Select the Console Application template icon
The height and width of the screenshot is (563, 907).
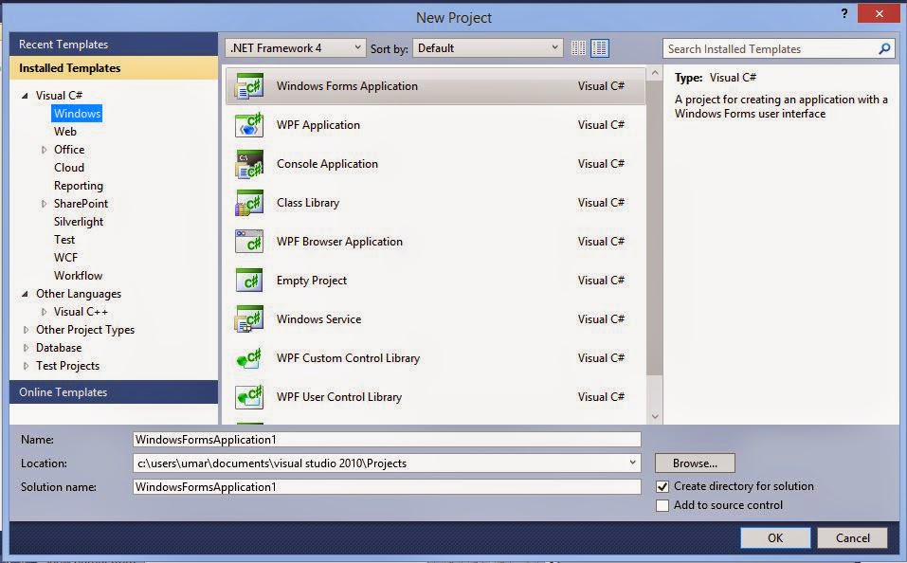(x=248, y=163)
